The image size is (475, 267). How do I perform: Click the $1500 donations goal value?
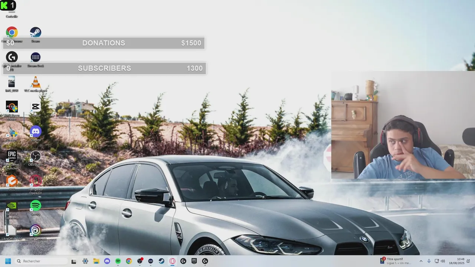pyautogui.click(x=191, y=43)
